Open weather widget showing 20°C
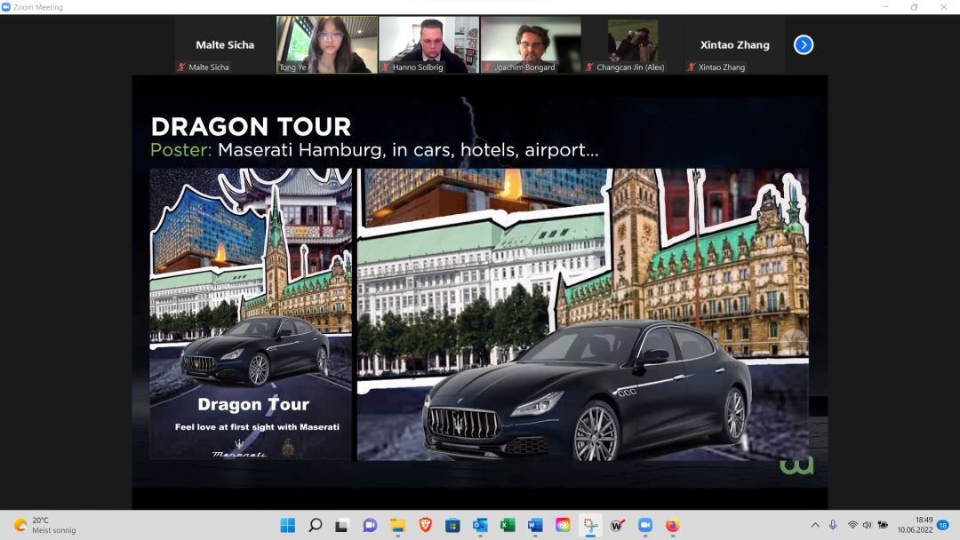 44,525
